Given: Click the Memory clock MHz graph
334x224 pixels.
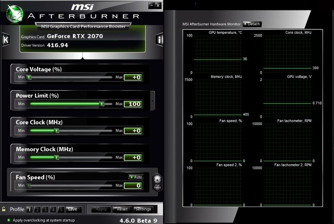Looking at the screenshot, I should (x=217, y=98).
